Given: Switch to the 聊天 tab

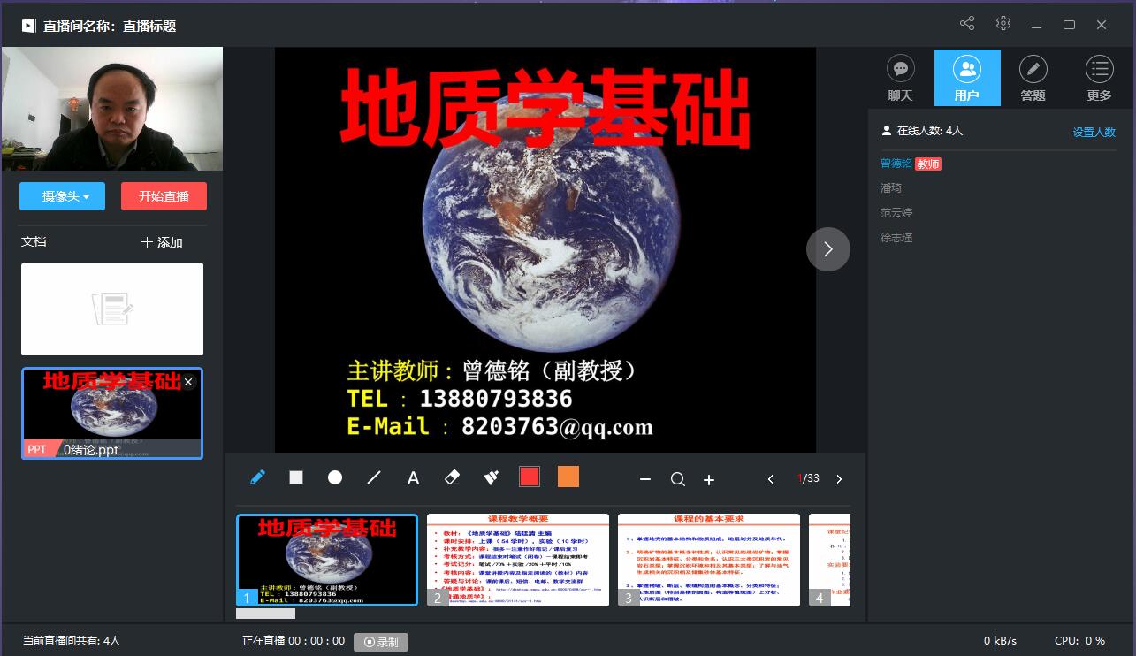Looking at the screenshot, I should point(900,78).
